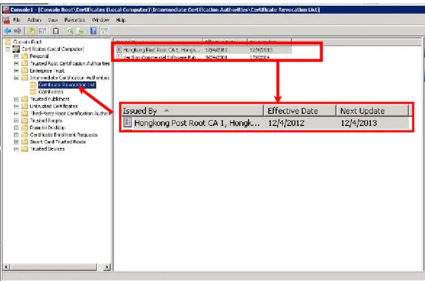Expand the Enterprise Trust node
Screen dimensions: 425x281
point(16,70)
